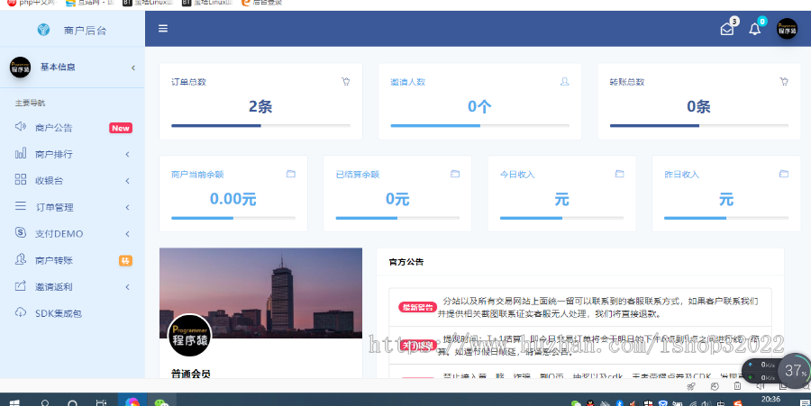Click the 程序猿 profile avatar on banner

point(190,335)
